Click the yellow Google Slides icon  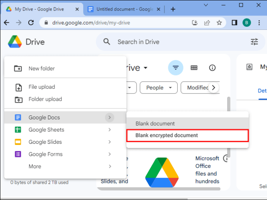coord(18,142)
